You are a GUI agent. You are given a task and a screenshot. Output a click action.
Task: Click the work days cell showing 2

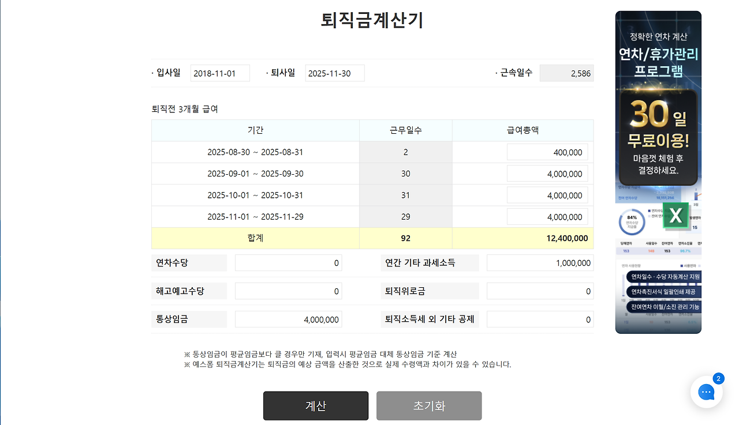coord(406,152)
